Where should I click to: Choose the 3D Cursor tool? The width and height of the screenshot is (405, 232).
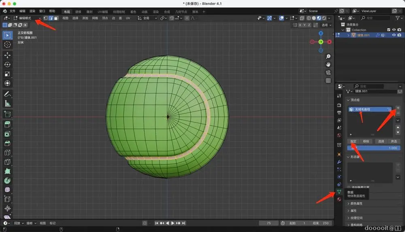point(7,45)
